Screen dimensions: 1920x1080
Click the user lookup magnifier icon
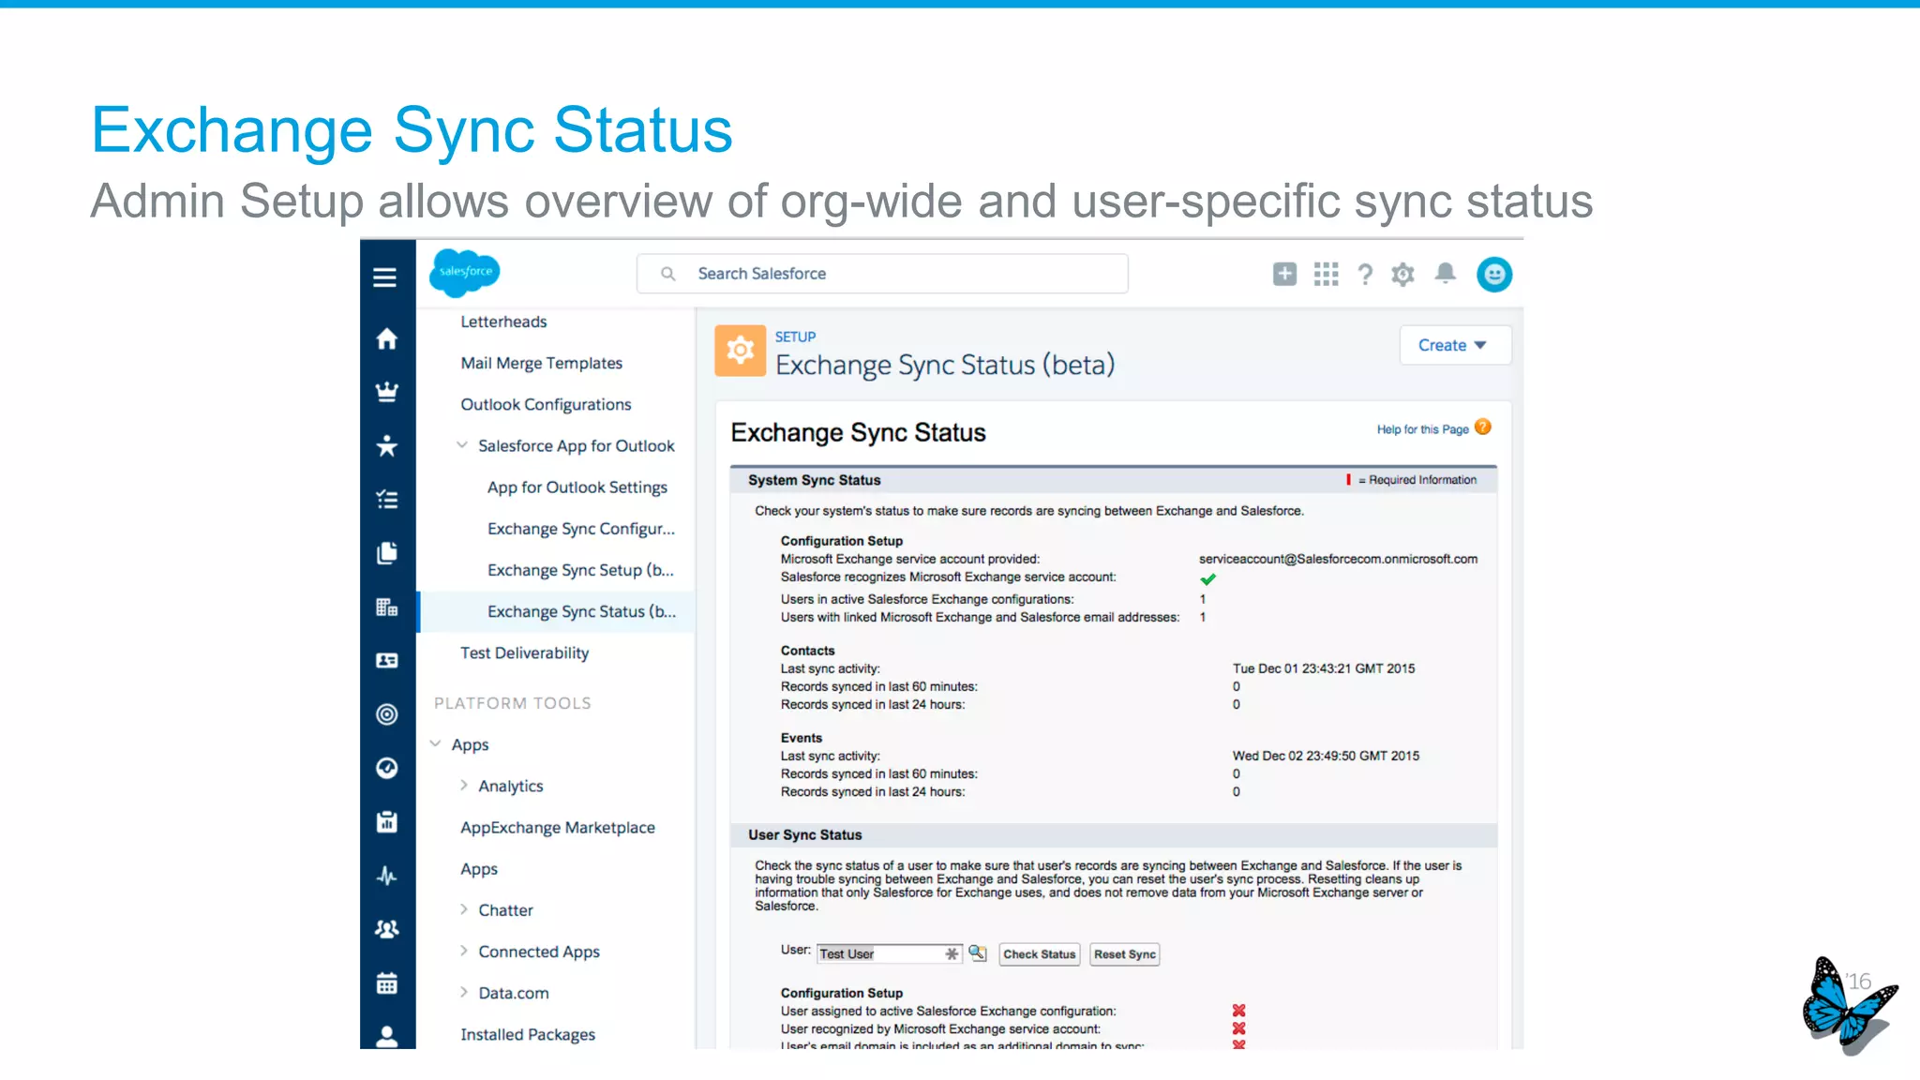[977, 952]
